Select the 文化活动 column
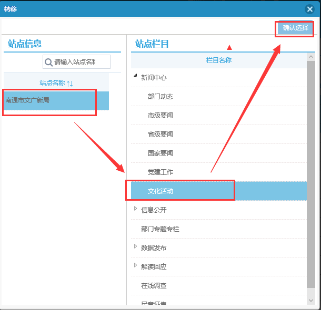Viewport: 321px width, 310px height. pyautogui.click(x=218, y=191)
